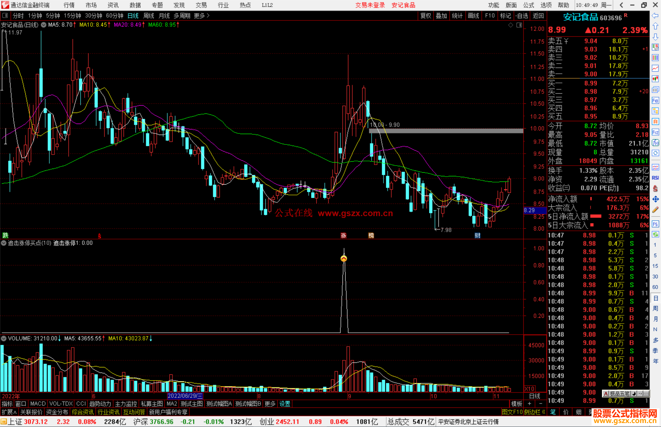Click the 复权 button
This screenshot has height=427, width=661.
[426, 16]
